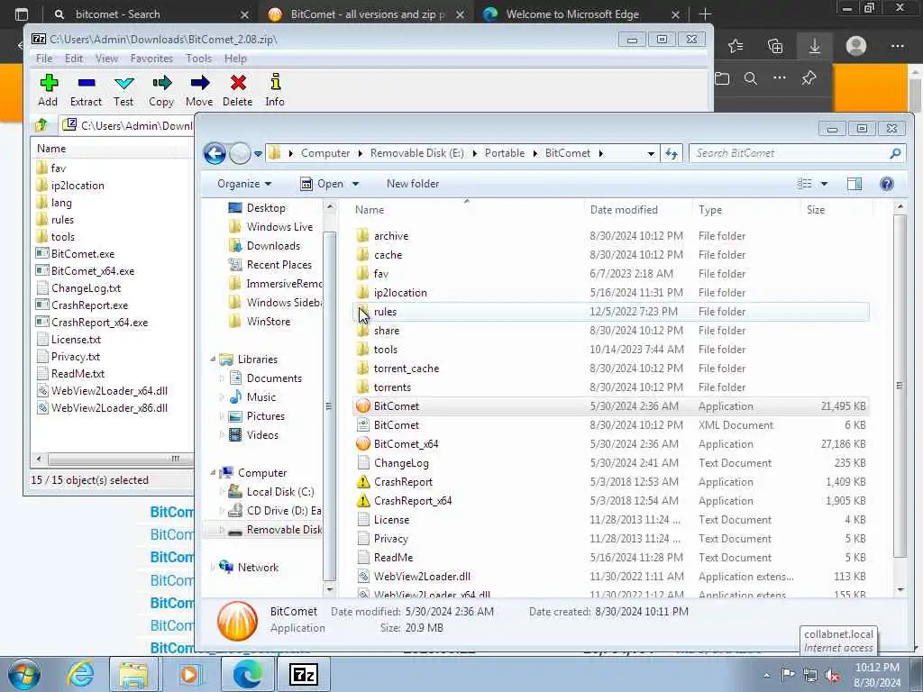Select the torrent_cache folder row
923x692 pixels.
pos(610,369)
